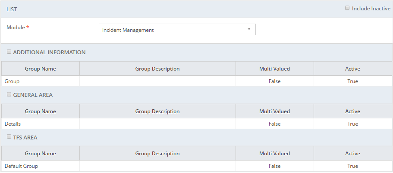393x173 pixels.
Task: Open the Module dropdown arrow
Action: pos(248,30)
